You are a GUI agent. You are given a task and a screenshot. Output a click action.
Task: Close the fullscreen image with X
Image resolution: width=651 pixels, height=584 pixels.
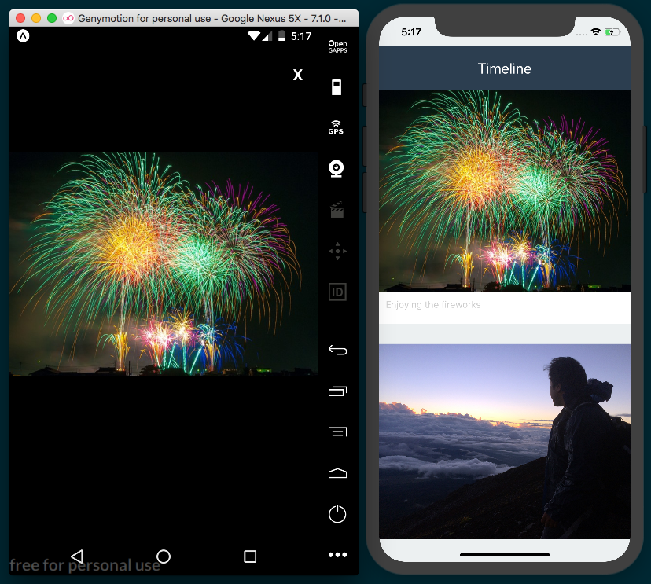point(297,75)
